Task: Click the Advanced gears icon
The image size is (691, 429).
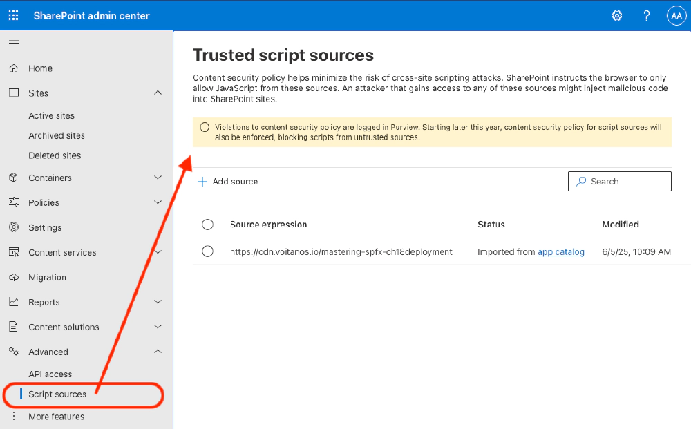Action: pyautogui.click(x=14, y=352)
